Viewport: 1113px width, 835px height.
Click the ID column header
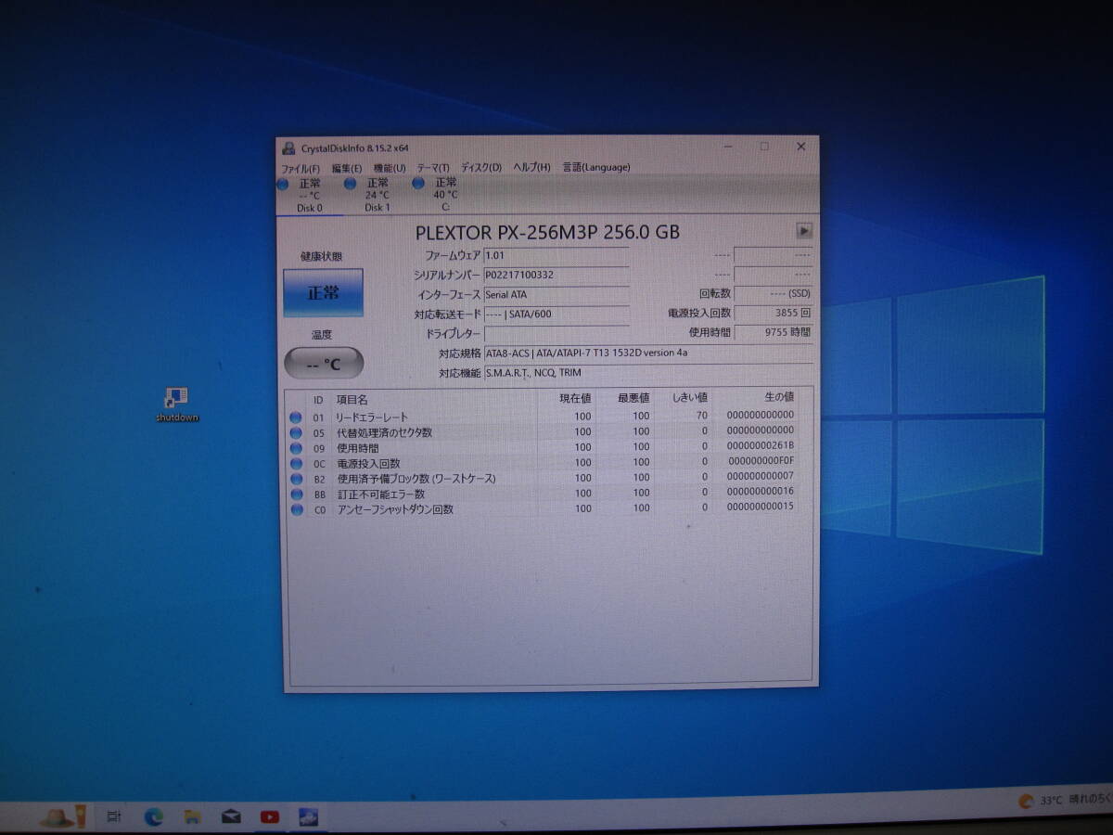[x=318, y=400]
